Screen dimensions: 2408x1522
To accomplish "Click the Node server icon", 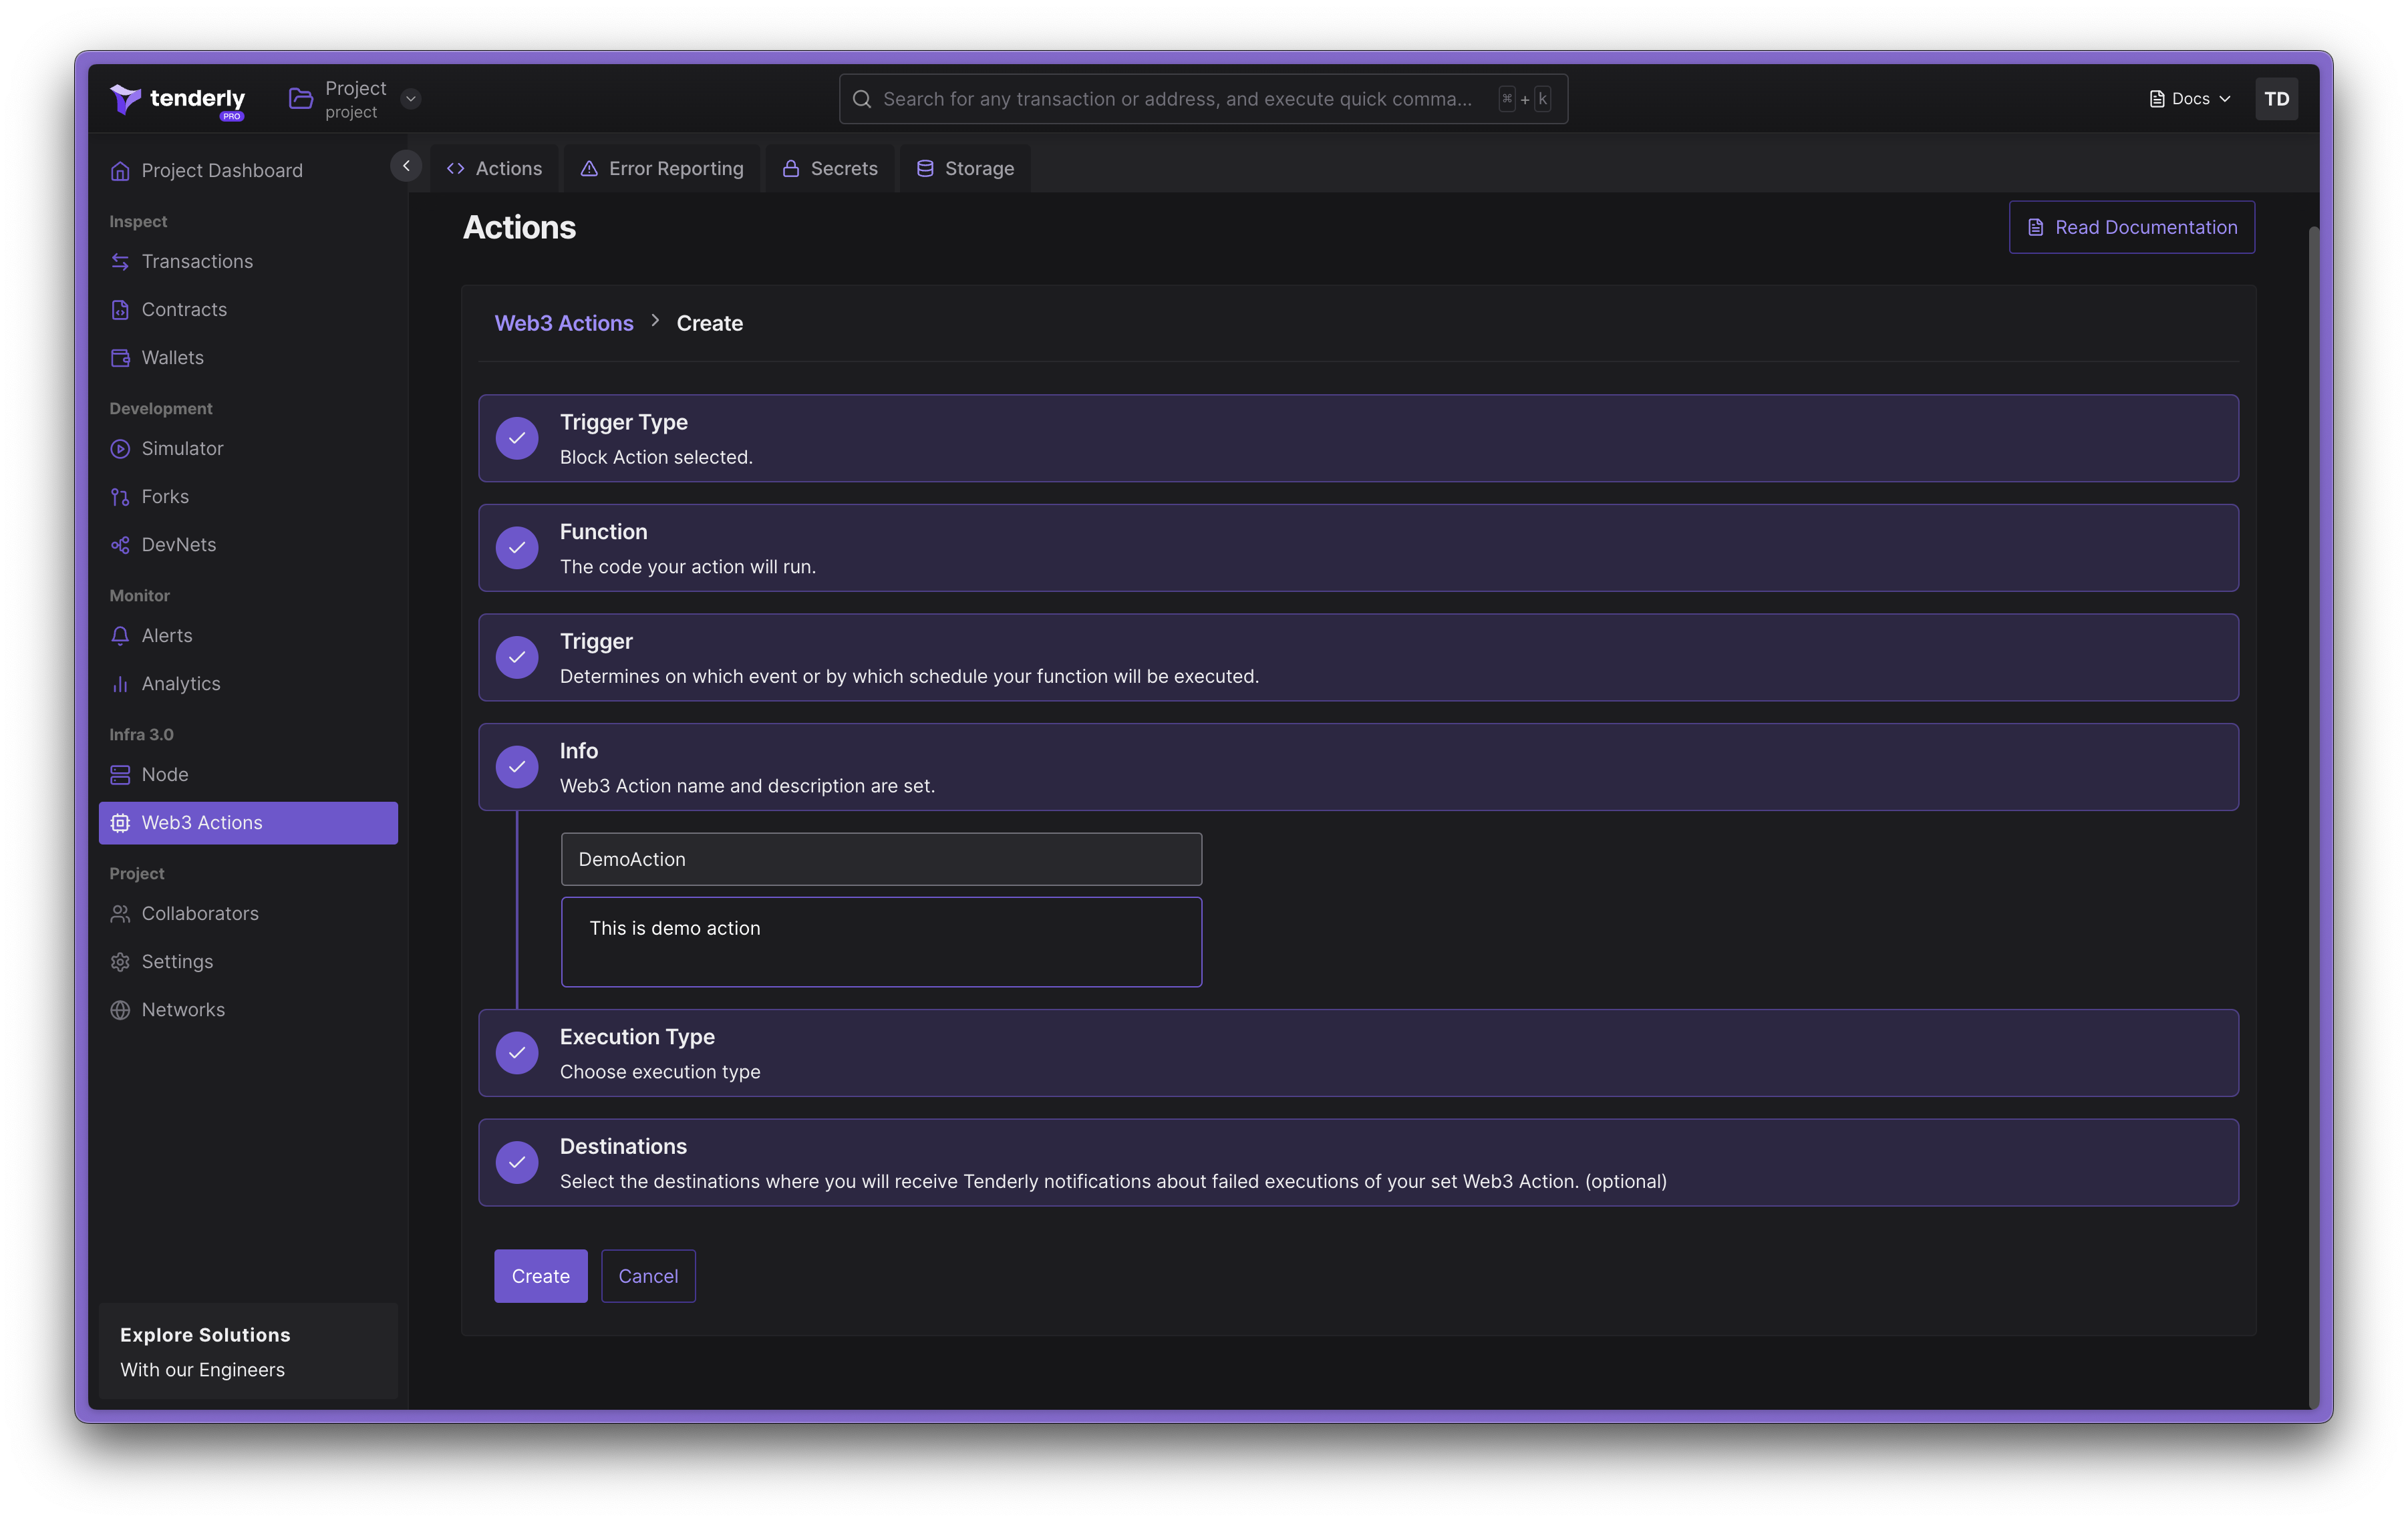I will pyautogui.click(x=120, y=775).
